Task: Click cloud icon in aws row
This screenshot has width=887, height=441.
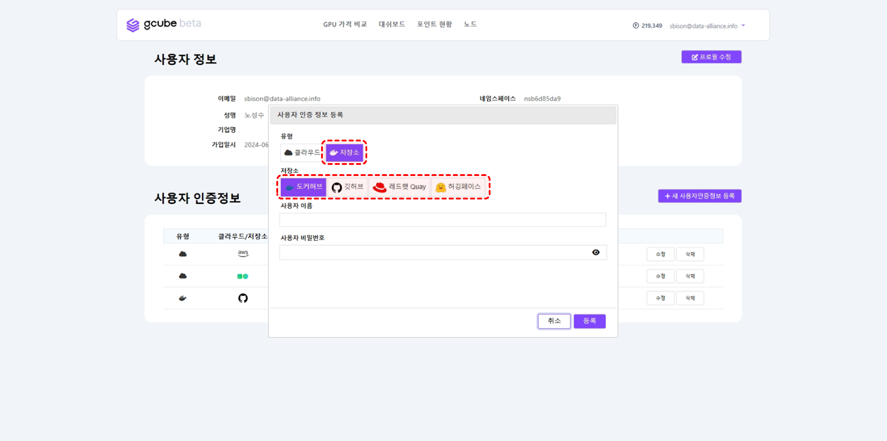Action: (x=183, y=254)
